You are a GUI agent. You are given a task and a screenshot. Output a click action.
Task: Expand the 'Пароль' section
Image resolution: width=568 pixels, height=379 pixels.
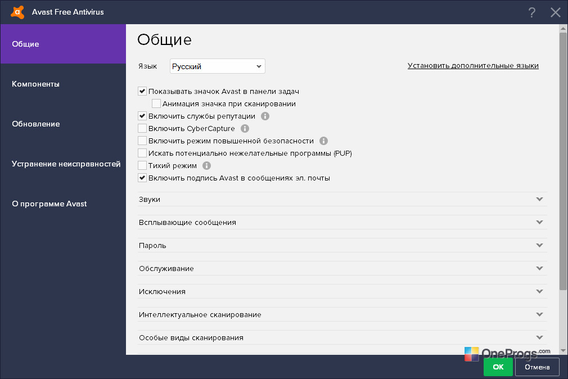[342, 245]
